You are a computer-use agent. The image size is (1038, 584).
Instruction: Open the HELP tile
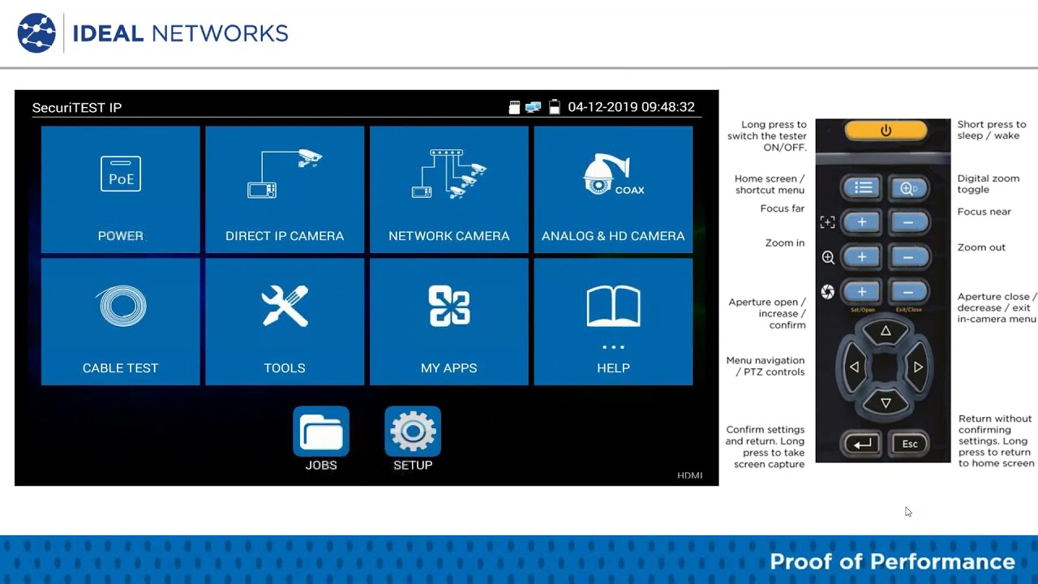tap(613, 321)
